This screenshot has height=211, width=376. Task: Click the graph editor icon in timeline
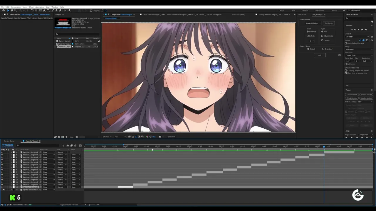tap(80, 146)
